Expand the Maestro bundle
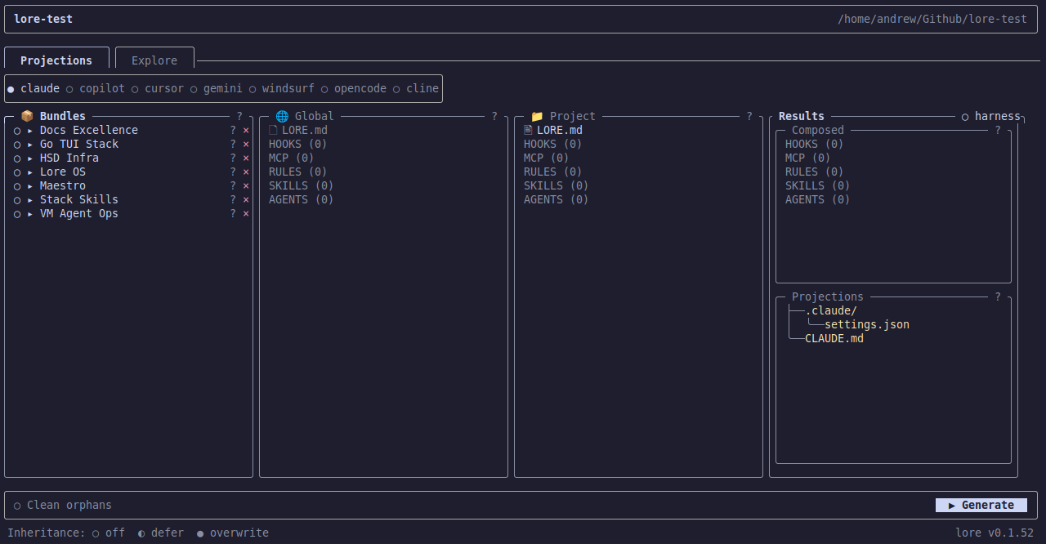Screen dimensions: 1046x544 tap(29, 185)
